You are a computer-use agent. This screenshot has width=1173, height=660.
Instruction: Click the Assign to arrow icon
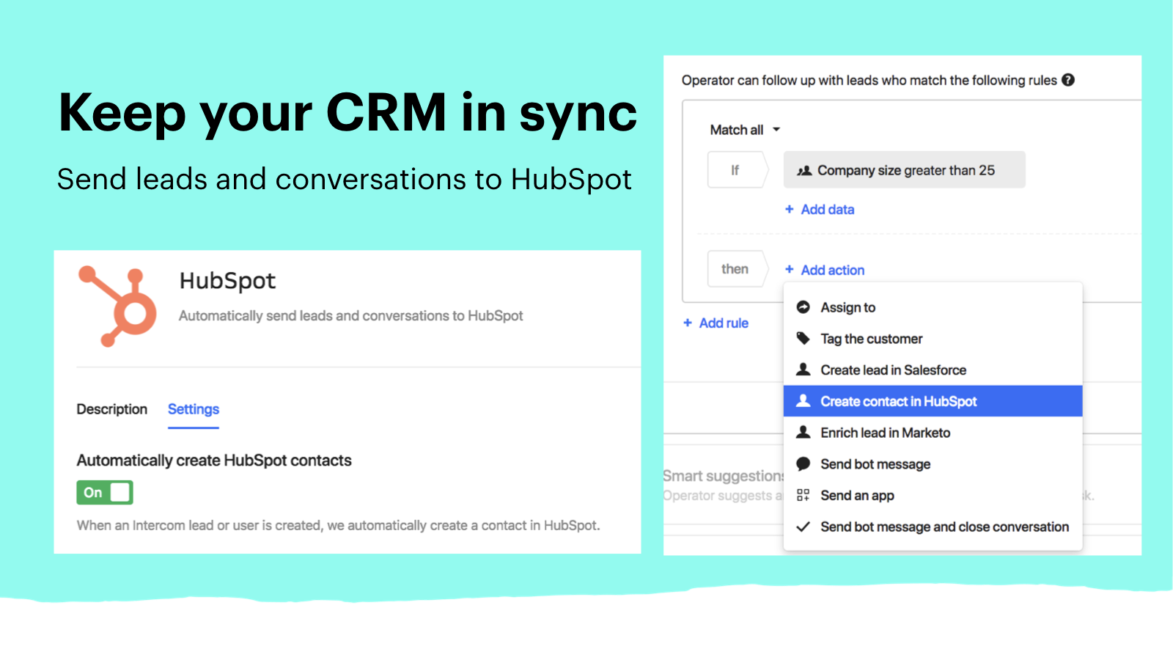tap(804, 307)
